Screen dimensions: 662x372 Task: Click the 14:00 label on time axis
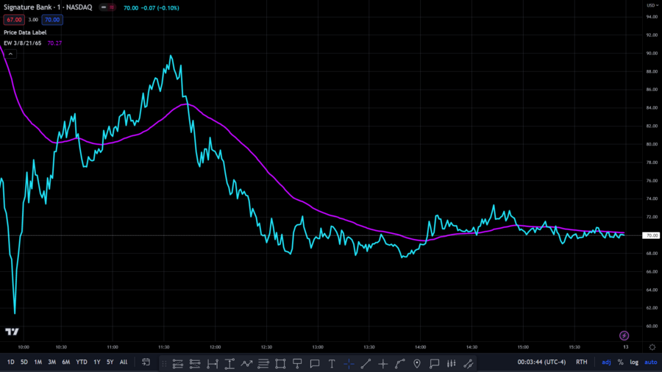point(420,347)
